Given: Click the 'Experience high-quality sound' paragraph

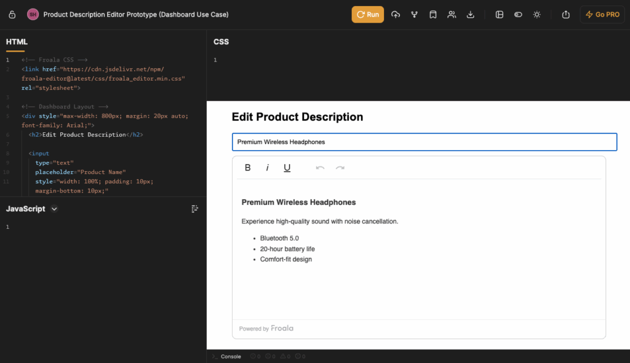Looking at the screenshot, I should pos(320,221).
